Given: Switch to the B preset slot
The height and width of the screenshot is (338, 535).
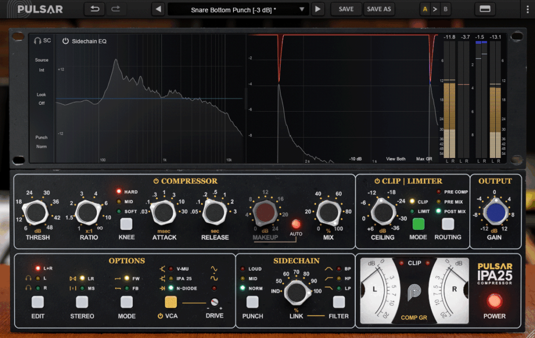Looking at the screenshot, I should 446,9.
